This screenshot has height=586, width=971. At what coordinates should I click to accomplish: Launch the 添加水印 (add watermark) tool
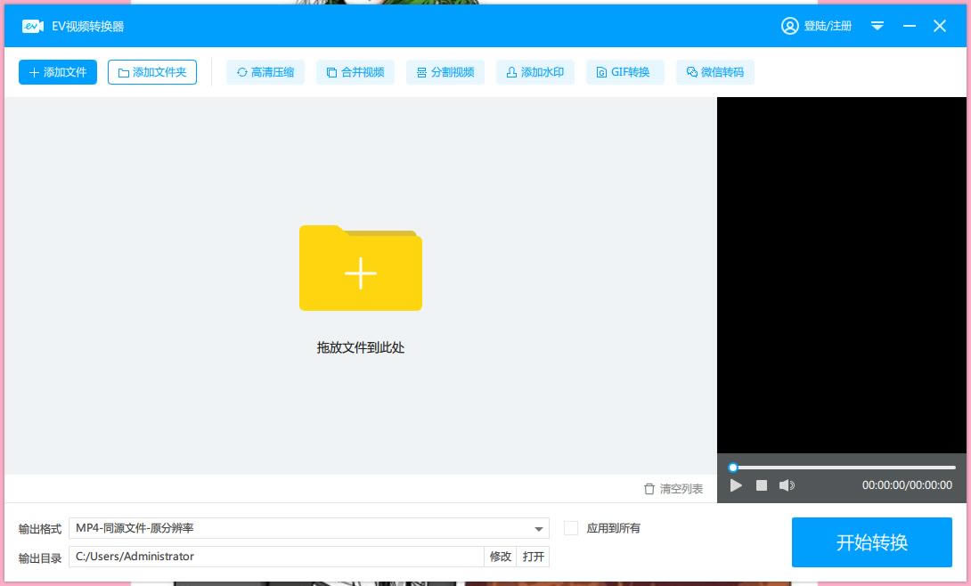[535, 72]
